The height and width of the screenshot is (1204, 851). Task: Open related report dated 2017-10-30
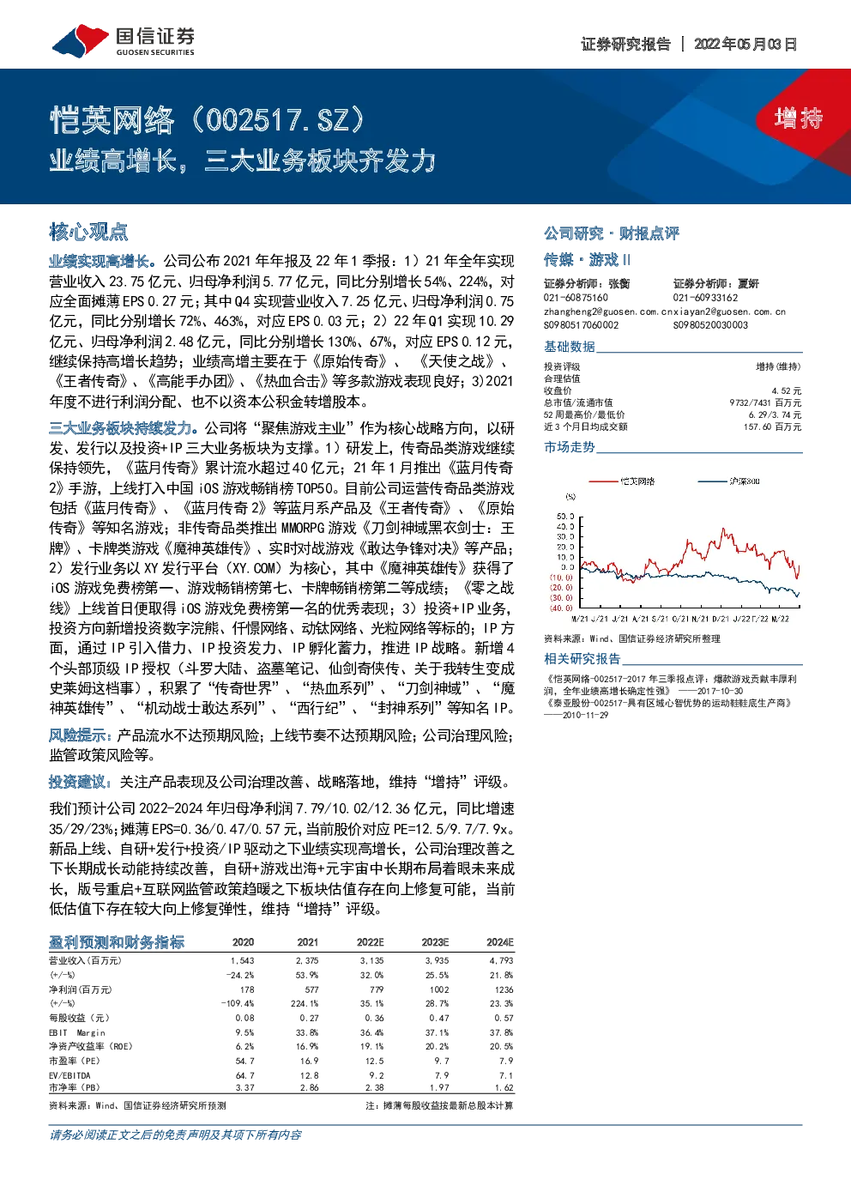(672, 685)
